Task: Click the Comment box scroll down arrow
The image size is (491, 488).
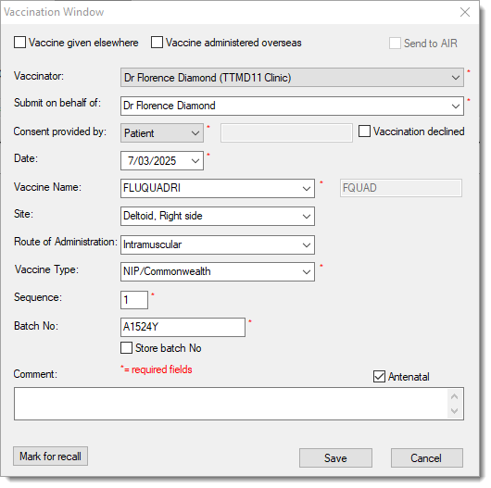Action: (x=455, y=411)
